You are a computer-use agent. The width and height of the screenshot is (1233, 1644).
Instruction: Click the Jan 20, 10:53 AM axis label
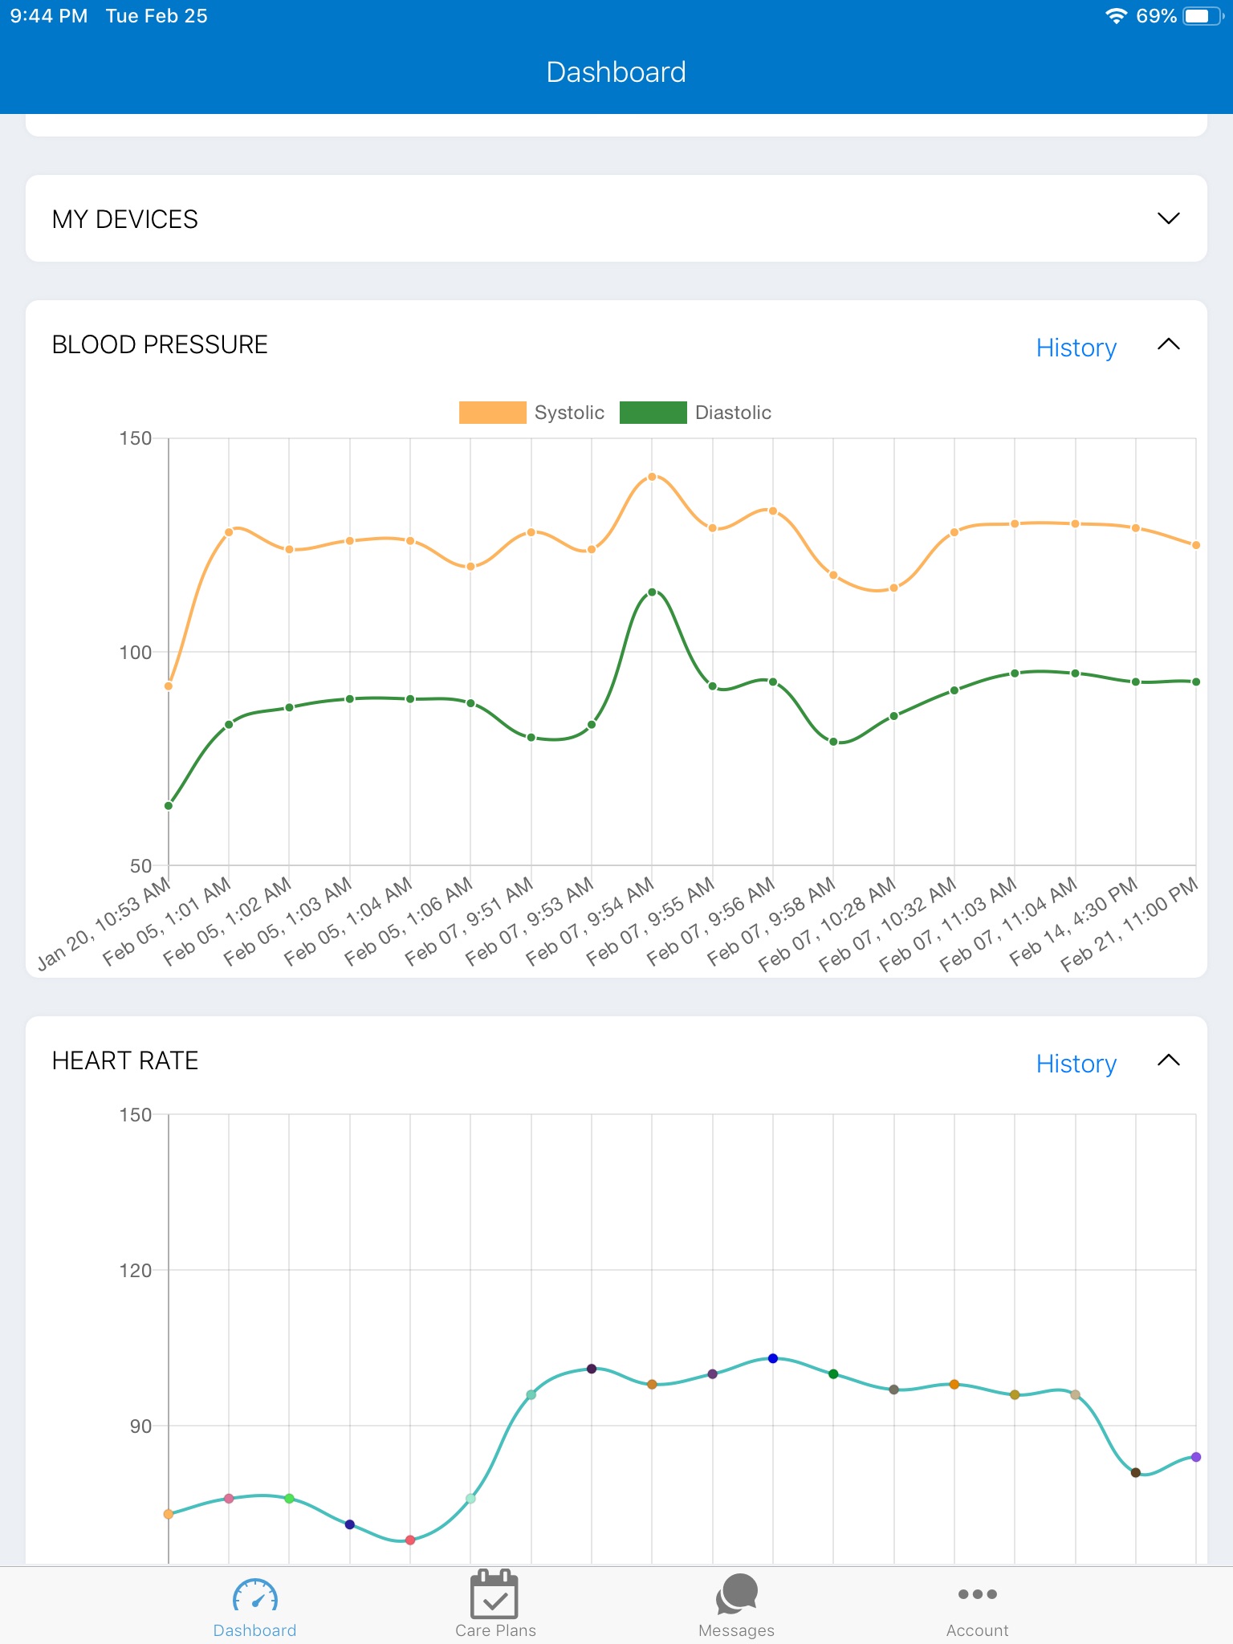point(104,923)
